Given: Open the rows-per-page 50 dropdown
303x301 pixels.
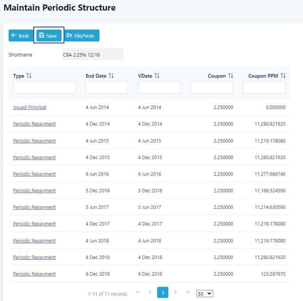Looking at the screenshot, I should tap(205, 293).
